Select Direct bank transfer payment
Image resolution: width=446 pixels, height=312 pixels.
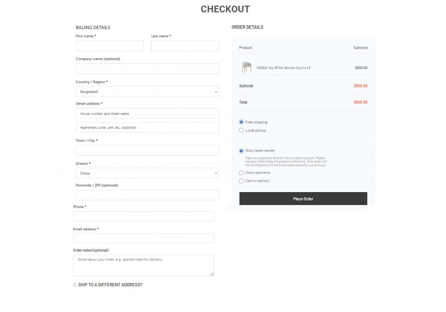(x=241, y=150)
